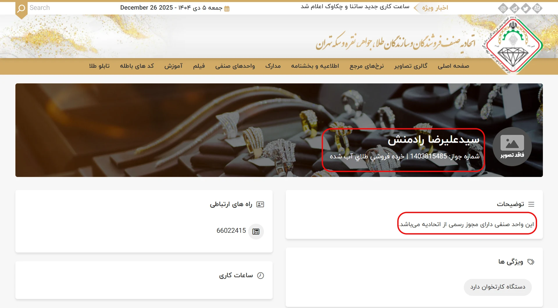558x308 pixels.
Task: Click the 'فاقد تصویر' profile image placeholder
Action: coord(512,146)
